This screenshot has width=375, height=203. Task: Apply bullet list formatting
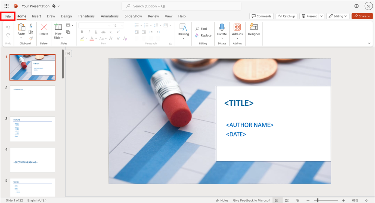[x=136, y=25]
